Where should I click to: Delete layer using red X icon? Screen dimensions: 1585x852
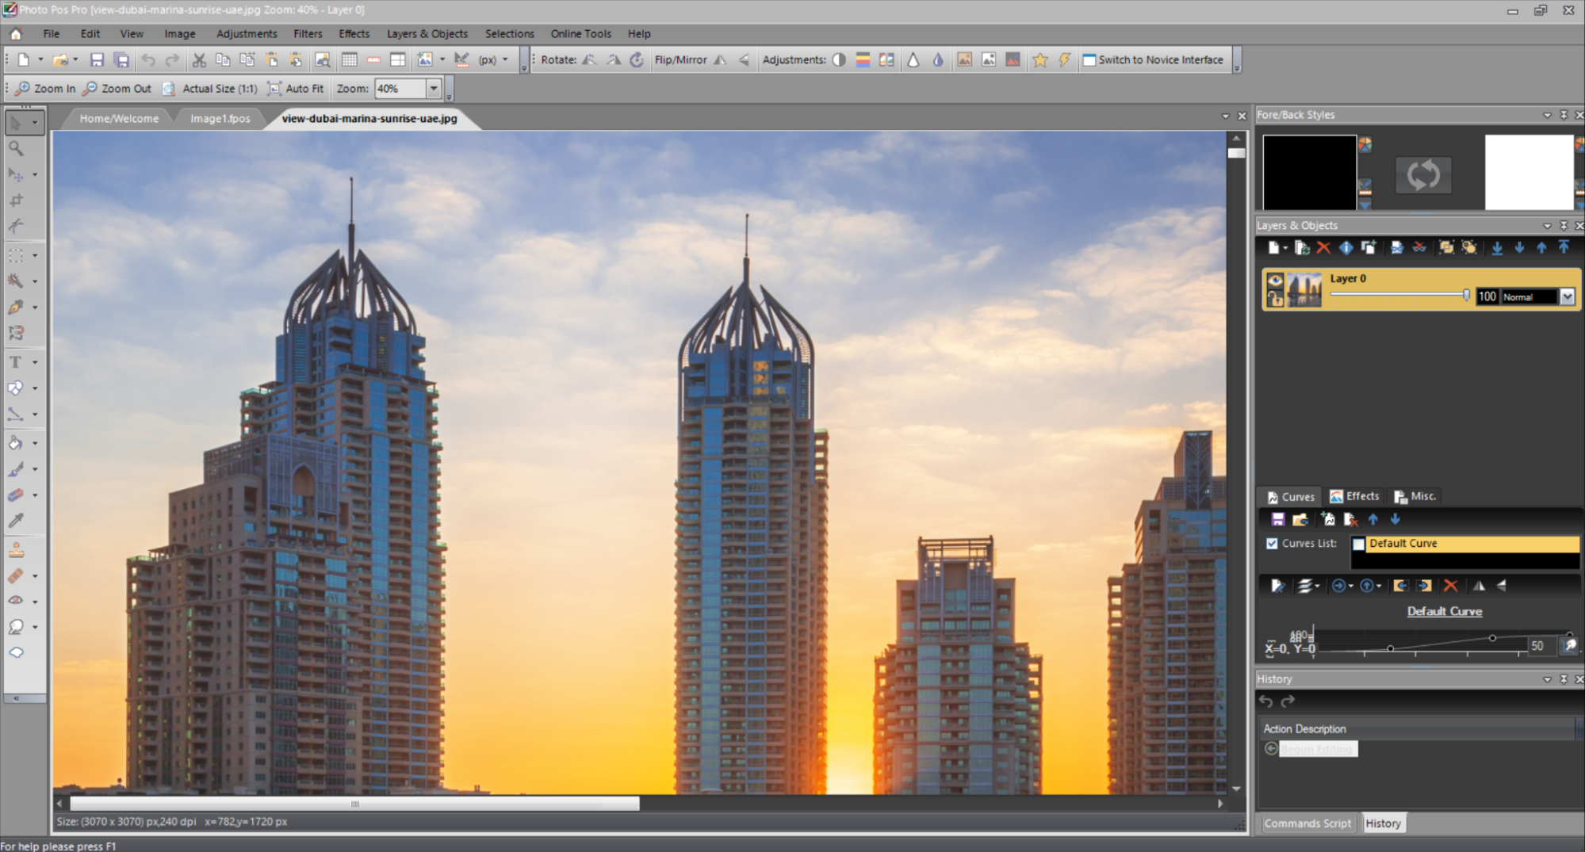pos(1323,248)
